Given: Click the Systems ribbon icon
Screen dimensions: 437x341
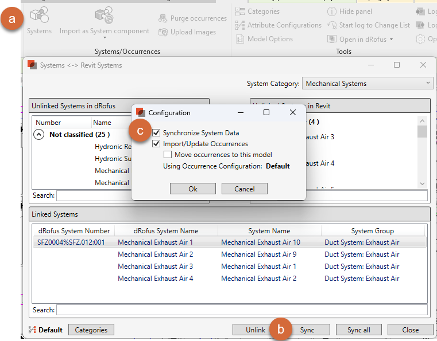Looking at the screenshot, I should pyautogui.click(x=39, y=16).
